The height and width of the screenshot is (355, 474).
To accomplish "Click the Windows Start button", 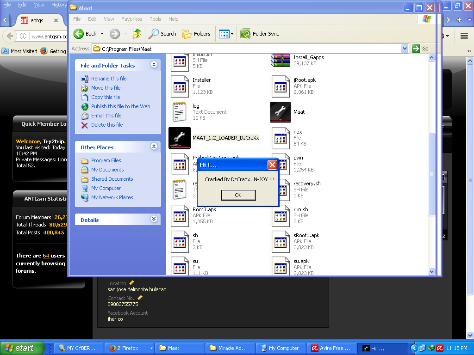I will point(22,348).
